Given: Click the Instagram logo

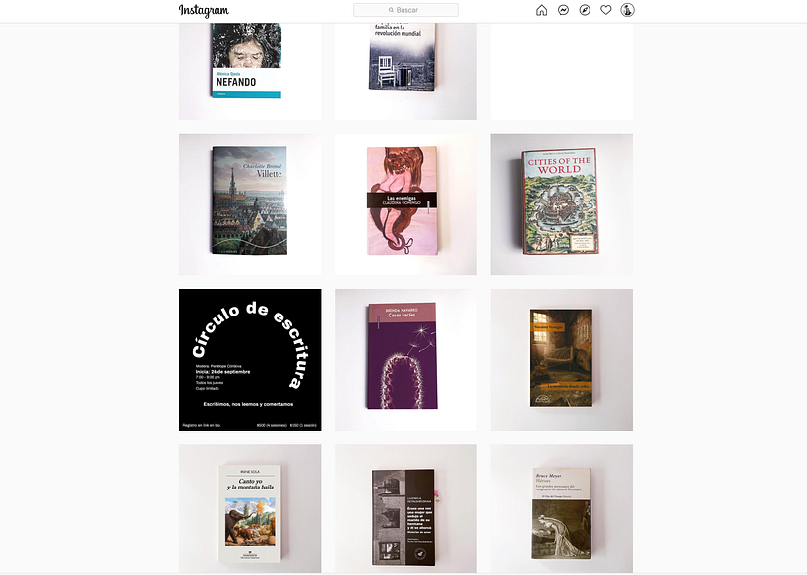Looking at the screenshot, I should pyautogui.click(x=204, y=10).
